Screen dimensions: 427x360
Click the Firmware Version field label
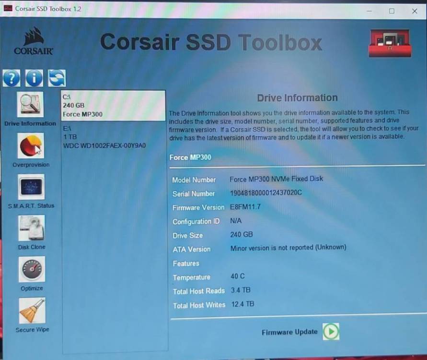coord(198,208)
